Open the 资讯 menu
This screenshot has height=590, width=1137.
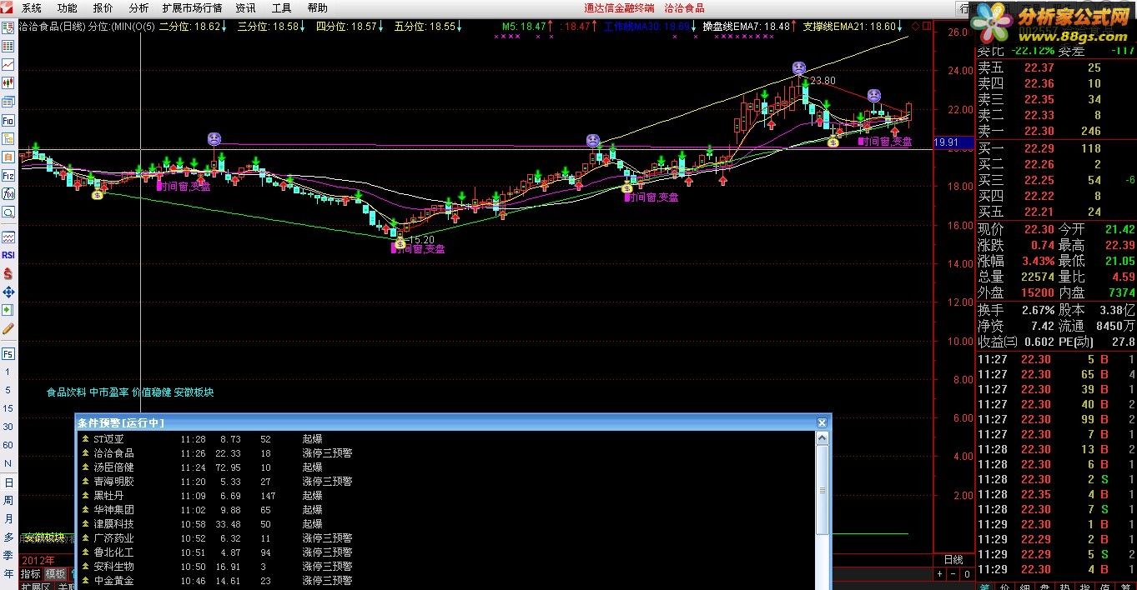(x=245, y=8)
